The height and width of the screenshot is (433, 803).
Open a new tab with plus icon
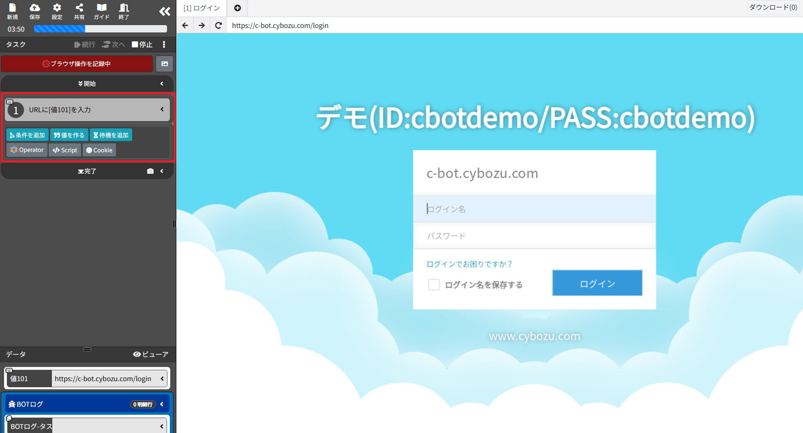238,8
